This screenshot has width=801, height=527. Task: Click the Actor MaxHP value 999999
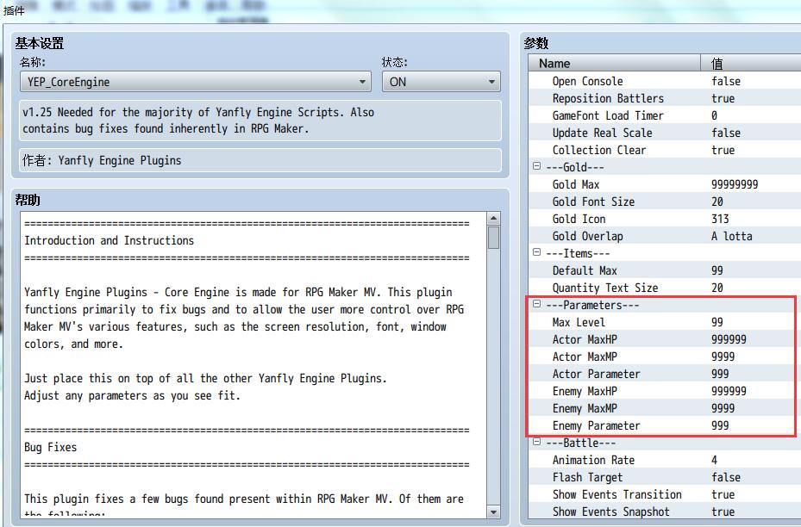tap(729, 340)
